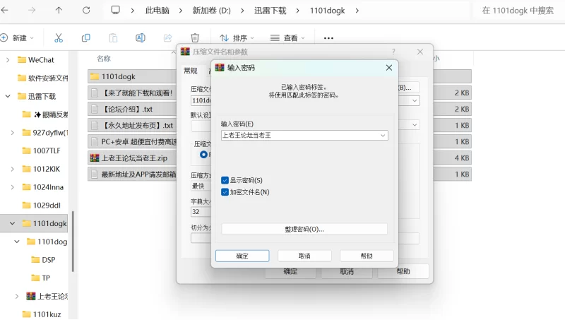
Task: Switch to the 常规 tab
Action: coord(191,71)
